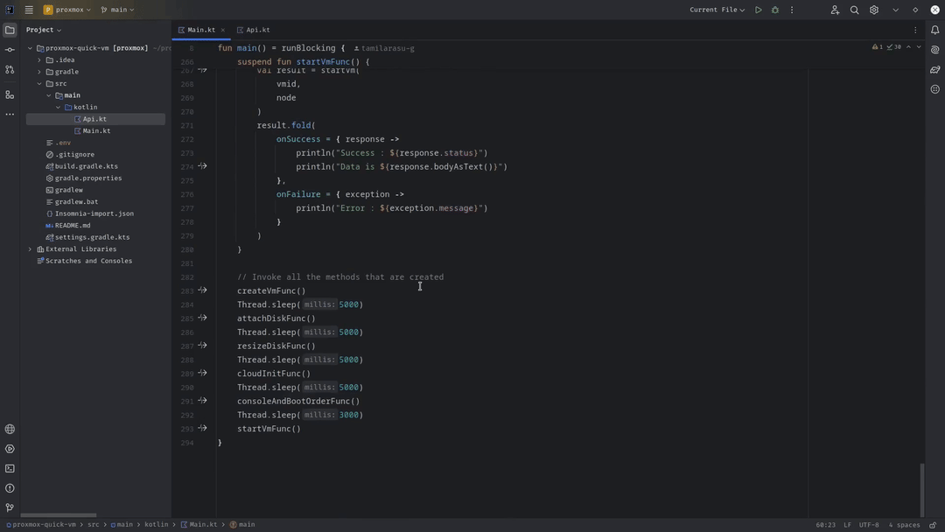Open the Project tool window icon
The image size is (945, 532).
(x=10, y=30)
